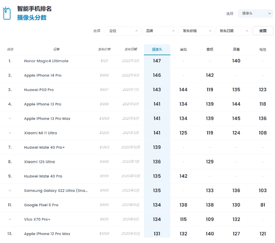Expand the 品牌 brand filter dropdown
Screen dimensions: 275x243
[159, 31]
